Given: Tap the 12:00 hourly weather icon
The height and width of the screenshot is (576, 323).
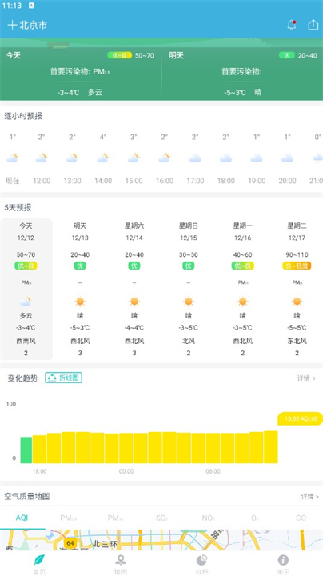Looking at the screenshot, I should [42, 158].
